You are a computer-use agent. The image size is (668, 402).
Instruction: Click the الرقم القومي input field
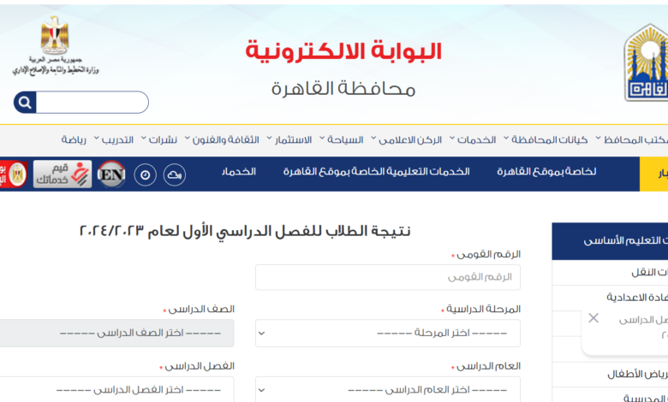pyautogui.click(x=388, y=277)
